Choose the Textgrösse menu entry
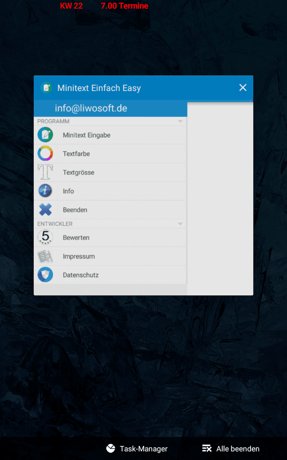Image resolution: width=287 pixels, height=460 pixels. (x=111, y=172)
